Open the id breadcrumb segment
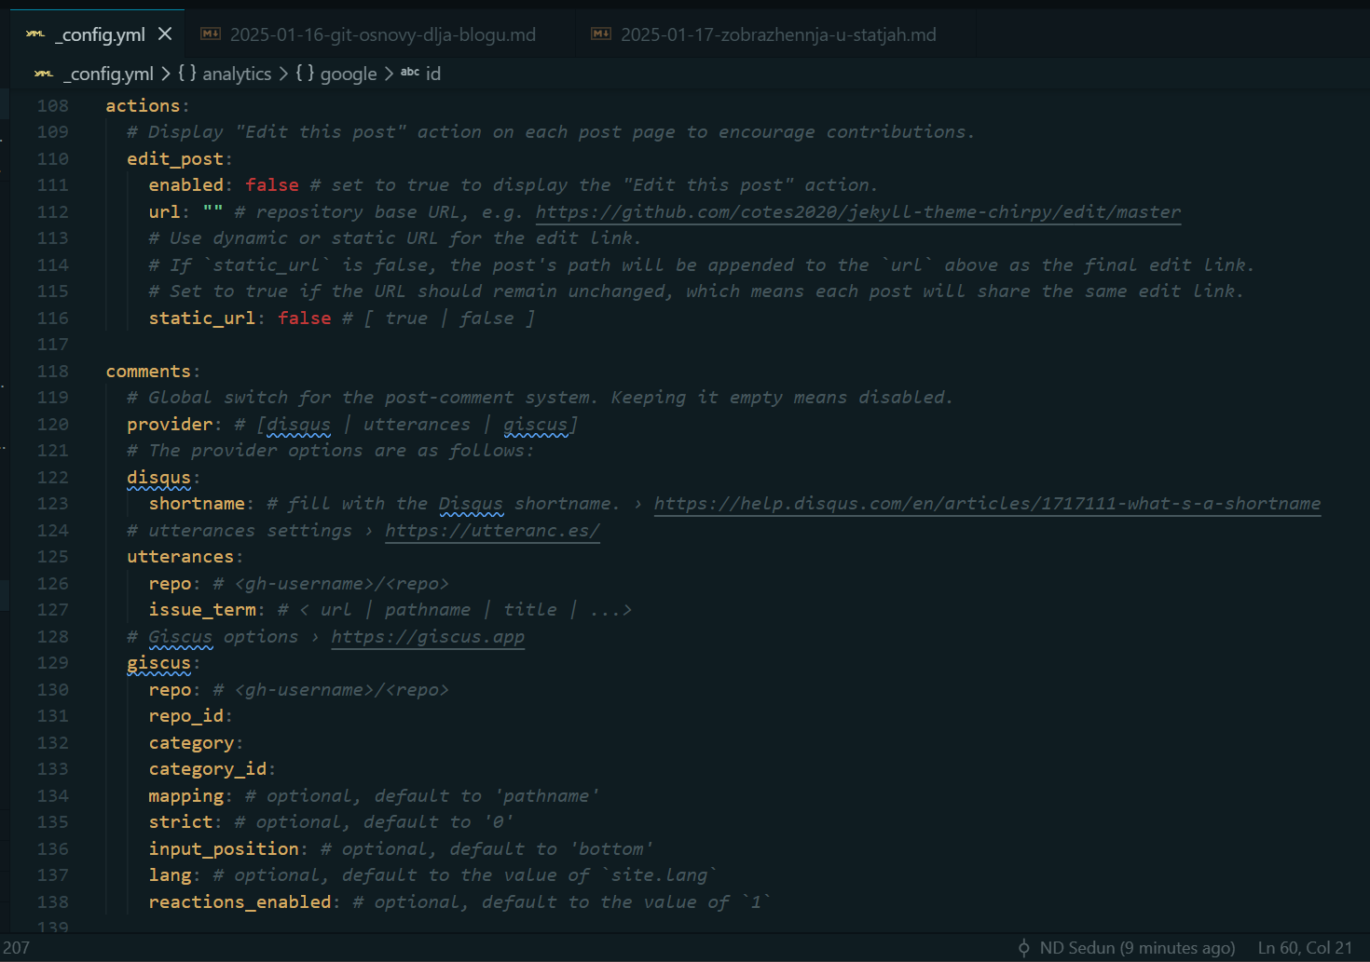1370x962 pixels. point(433,74)
